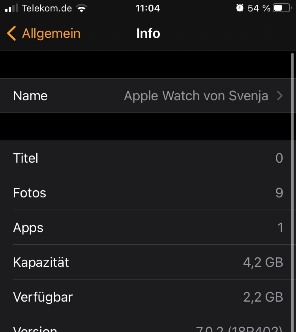
Task: Select the Fotos row label
Action: [x=30, y=193]
